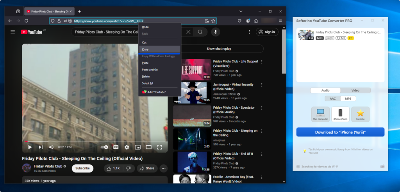400x192 pixels.
Task: Select AAC audio format
Action: pos(333,99)
